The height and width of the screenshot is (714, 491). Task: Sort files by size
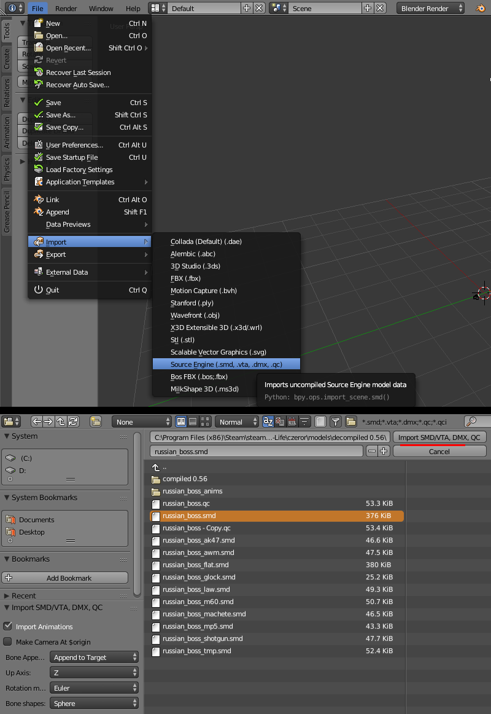304,422
